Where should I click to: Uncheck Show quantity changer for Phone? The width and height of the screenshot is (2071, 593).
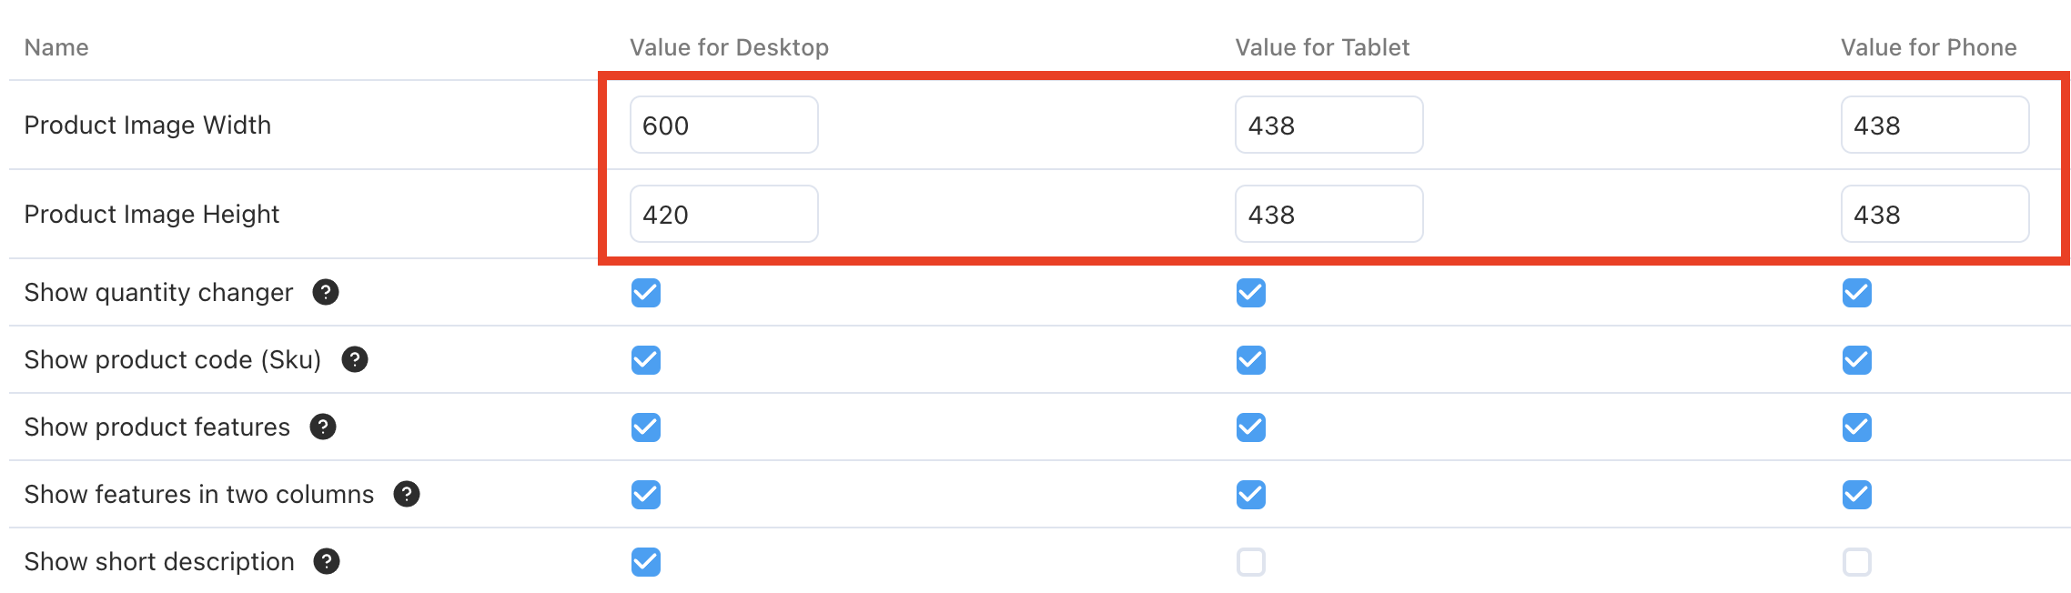pos(1857,293)
